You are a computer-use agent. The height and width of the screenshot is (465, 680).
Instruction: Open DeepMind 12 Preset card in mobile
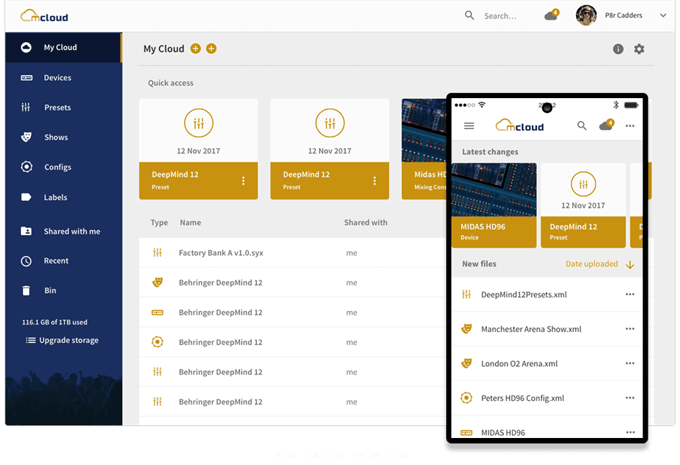[x=583, y=205]
